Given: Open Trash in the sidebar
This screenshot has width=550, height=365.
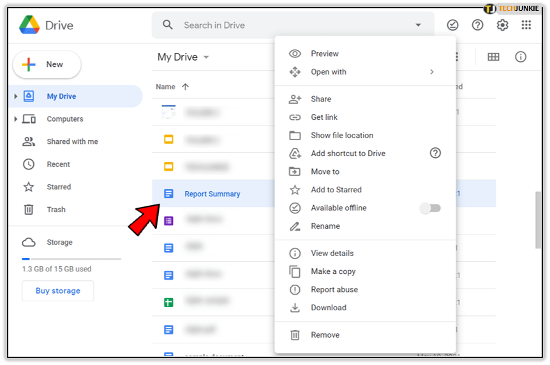Looking at the screenshot, I should click(56, 210).
